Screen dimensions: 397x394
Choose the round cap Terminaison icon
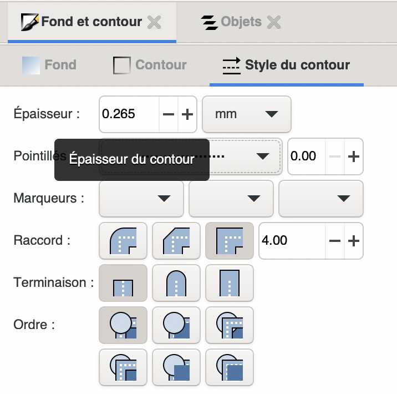coord(176,283)
